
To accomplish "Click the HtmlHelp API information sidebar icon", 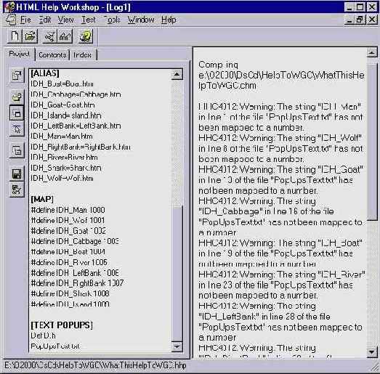I will click(17, 129).
